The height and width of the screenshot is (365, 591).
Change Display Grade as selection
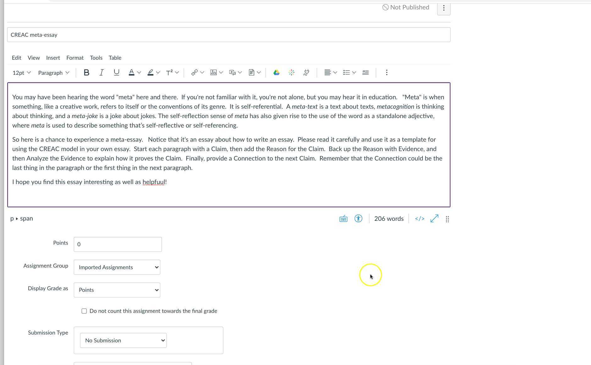coord(117,290)
